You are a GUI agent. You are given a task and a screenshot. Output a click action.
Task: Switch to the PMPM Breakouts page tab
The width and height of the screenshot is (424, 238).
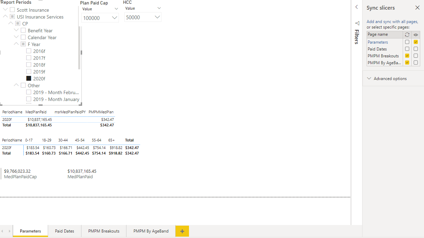tap(104, 231)
